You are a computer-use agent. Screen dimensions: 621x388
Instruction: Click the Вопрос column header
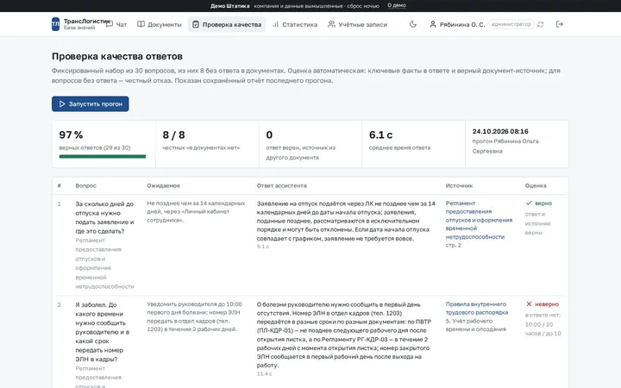(86, 185)
